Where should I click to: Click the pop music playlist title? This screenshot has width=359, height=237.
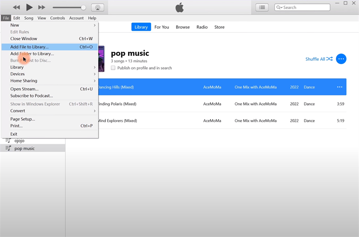click(130, 53)
